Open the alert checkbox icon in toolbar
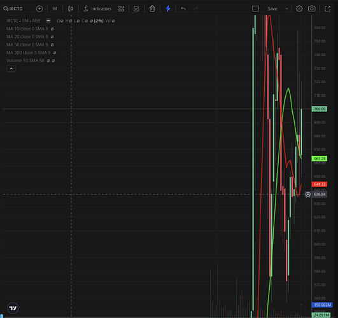 coord(136,9)
